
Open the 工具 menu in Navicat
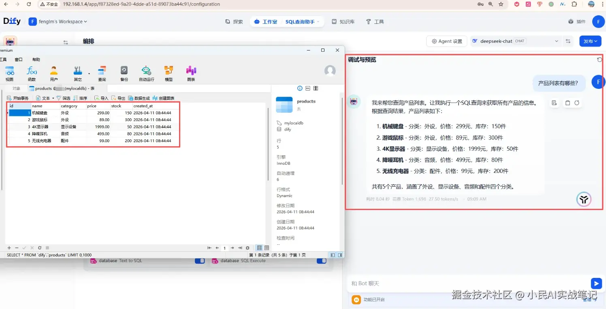point(3,59)
